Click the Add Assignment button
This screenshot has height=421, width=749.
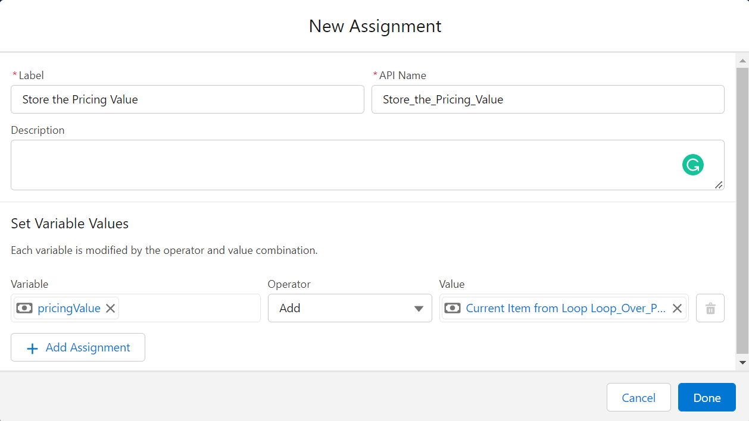click(x=77, y=347)
